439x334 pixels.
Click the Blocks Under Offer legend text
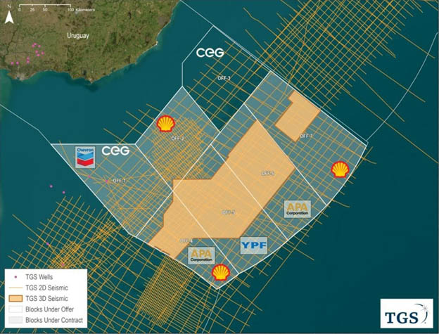click(49, 309)
